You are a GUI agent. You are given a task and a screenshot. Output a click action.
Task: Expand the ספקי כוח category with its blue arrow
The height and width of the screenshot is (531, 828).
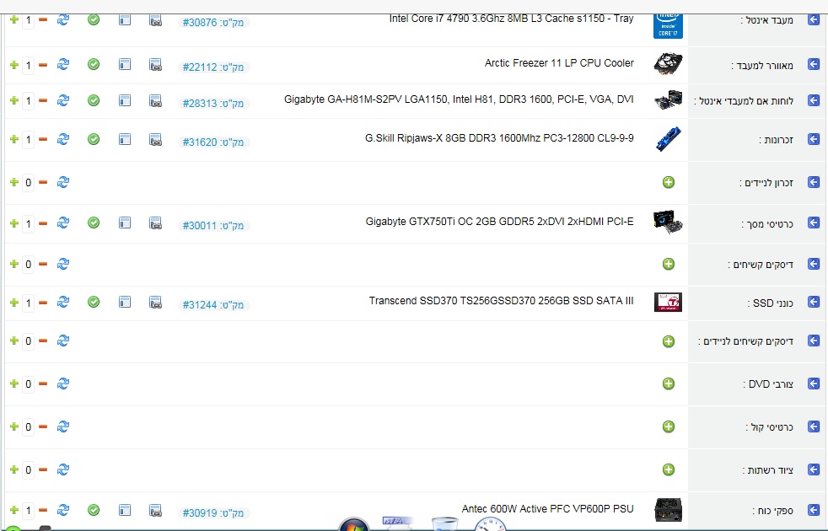point(814,510)
